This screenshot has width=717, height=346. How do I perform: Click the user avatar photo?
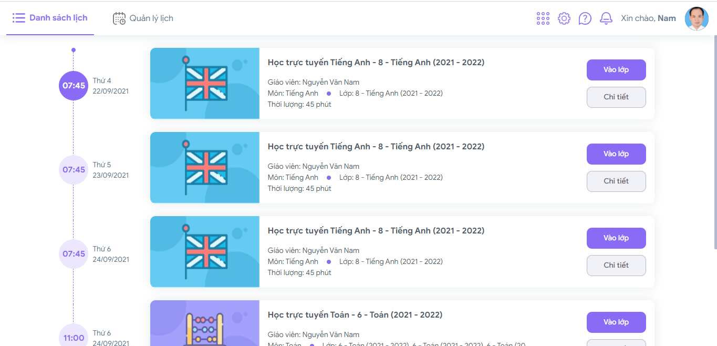pos(697,18)
